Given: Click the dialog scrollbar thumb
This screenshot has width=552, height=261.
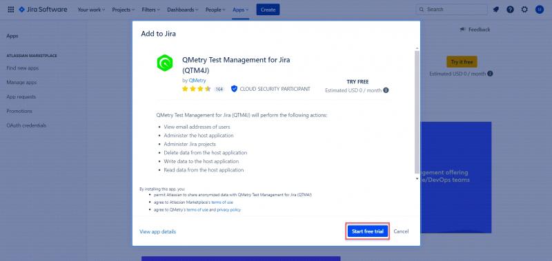Looking at the screenshot, I should click(x=417, y=112).
